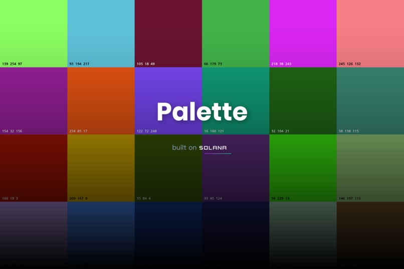404x269 pixels.
Task: Choose the burgundy swatch labeled 105 18 49
Action: 168,34
